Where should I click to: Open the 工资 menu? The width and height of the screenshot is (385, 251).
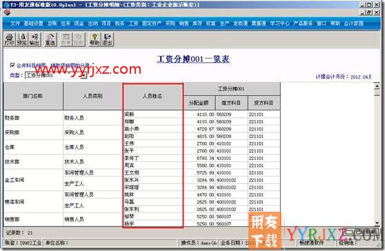point(134,23)
